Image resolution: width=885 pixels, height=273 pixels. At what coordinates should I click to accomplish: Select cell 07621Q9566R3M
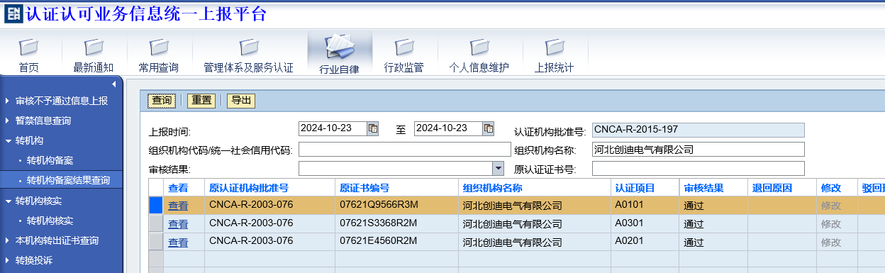click(x=396, y=205)
